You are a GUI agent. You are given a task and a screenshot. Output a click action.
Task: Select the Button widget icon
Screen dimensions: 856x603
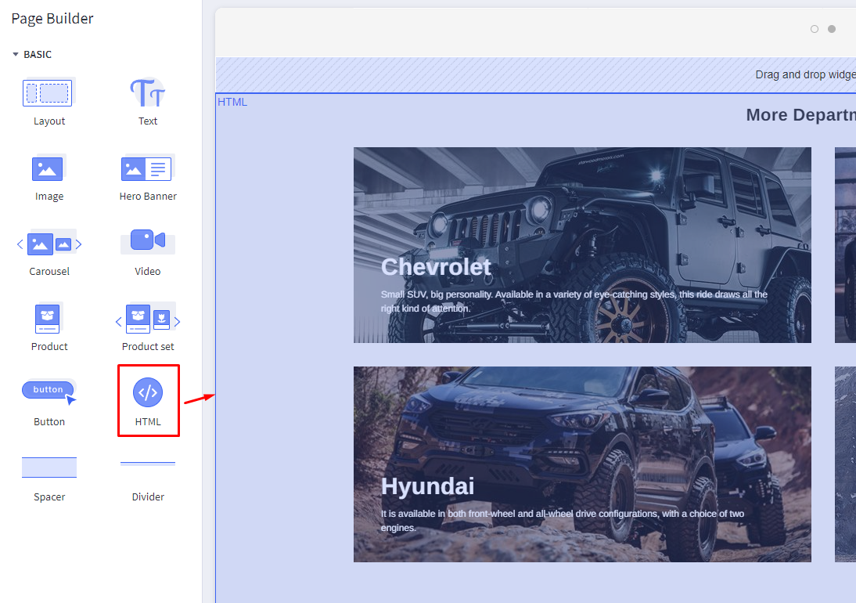click(49, 392)
